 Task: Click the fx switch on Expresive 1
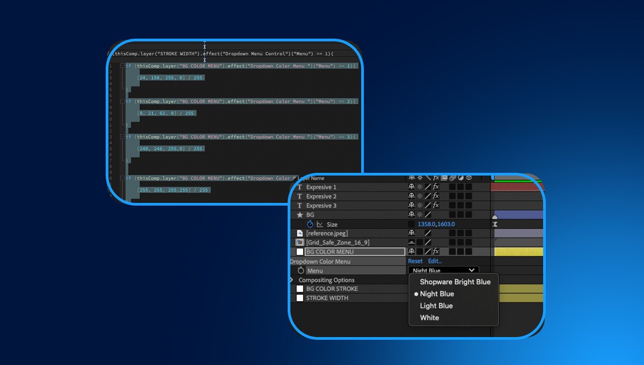point(436,187)
